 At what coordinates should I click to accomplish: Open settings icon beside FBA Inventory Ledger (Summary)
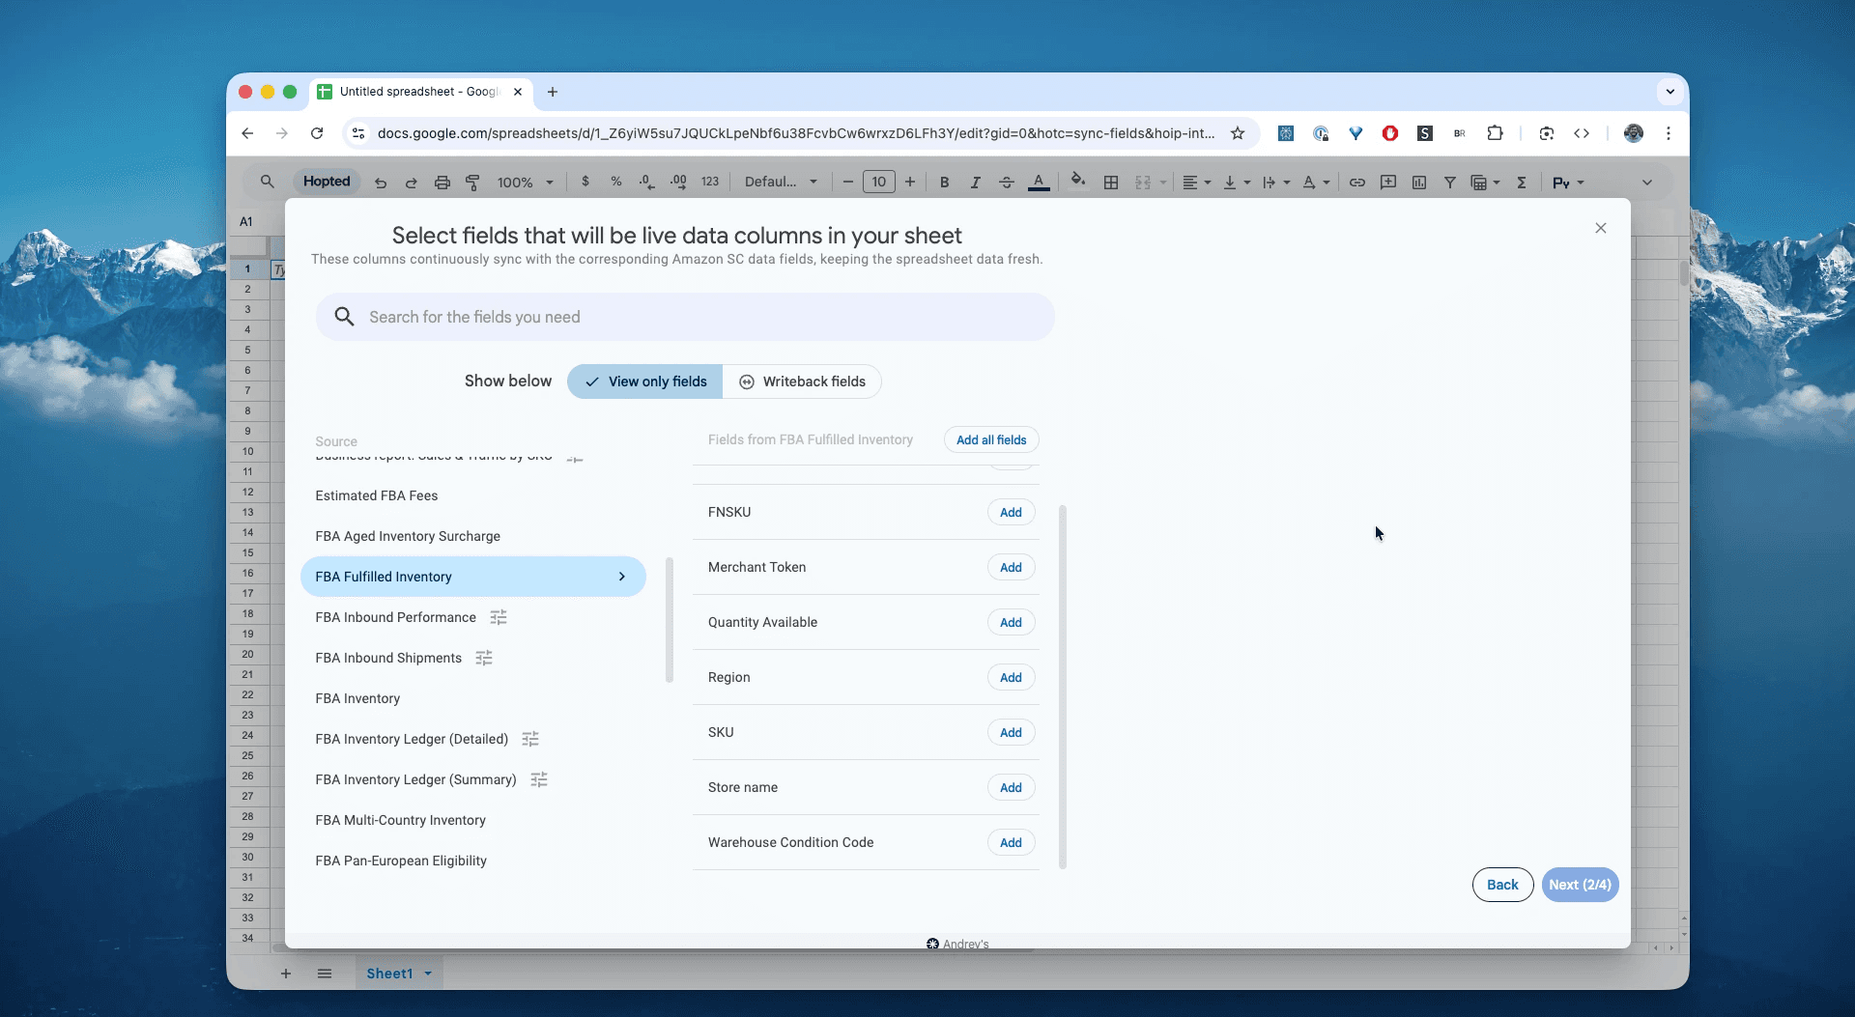pos(539,779)
